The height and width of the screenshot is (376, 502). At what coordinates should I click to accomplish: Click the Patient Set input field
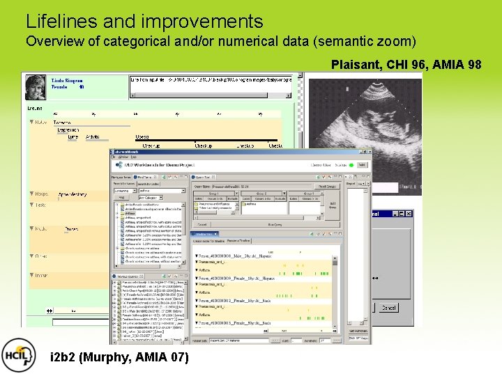pos(239,340)
